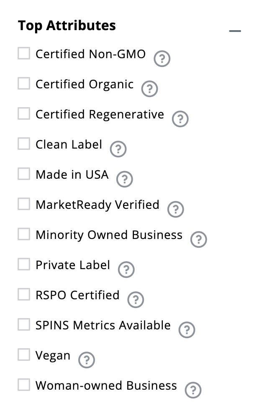The image size is (267, 411).
Task: Click help icon beside Vegan
Action: pos(87,360)
